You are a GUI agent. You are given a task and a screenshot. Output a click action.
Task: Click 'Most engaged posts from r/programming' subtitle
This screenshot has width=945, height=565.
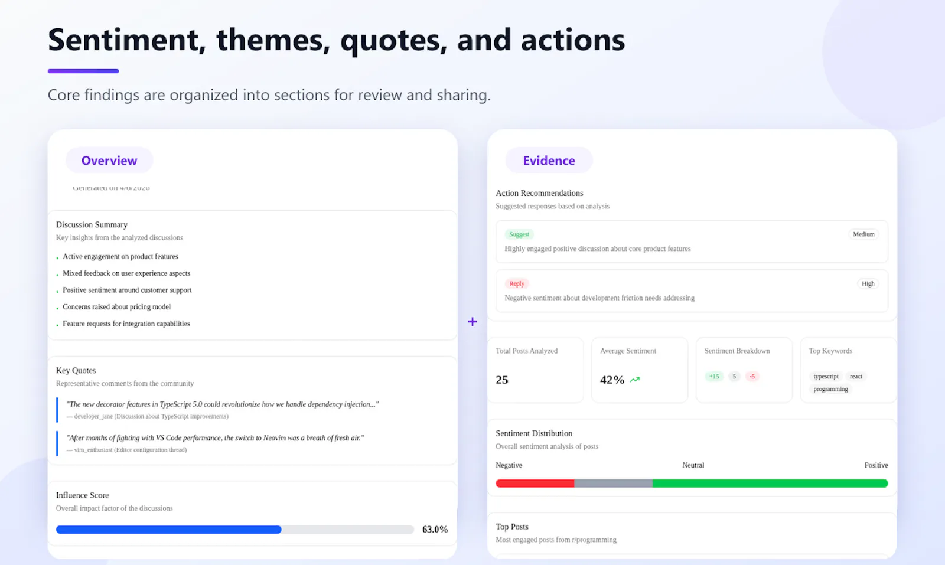point(556,540)
